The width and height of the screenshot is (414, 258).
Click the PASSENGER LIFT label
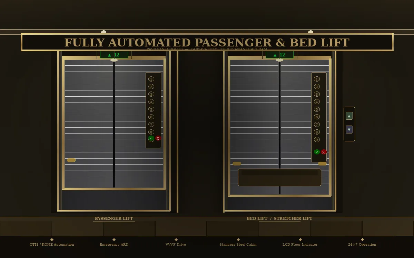coord(114,218)
